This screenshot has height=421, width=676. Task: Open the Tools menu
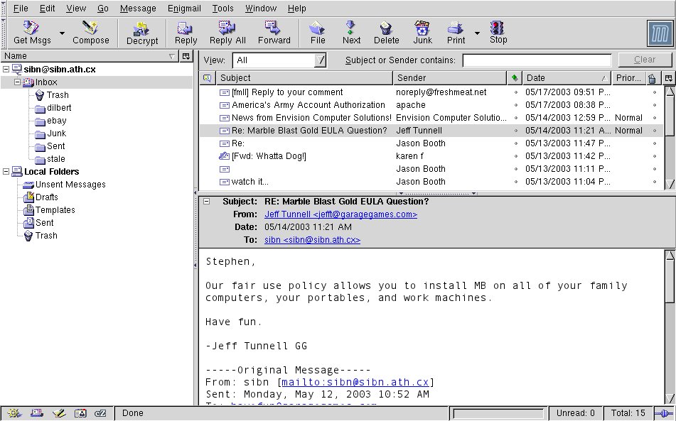click(x=222, y=9)
